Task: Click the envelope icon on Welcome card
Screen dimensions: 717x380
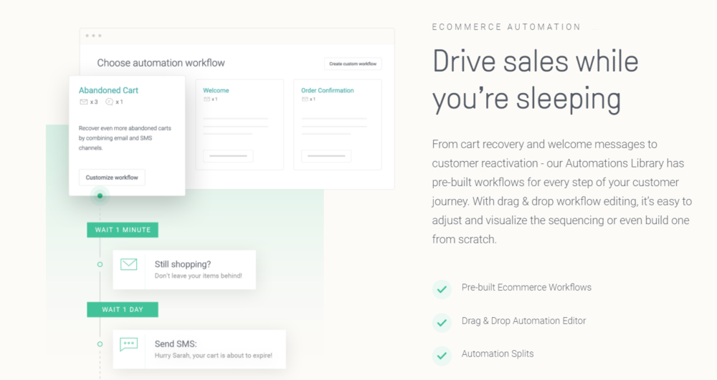Action: tap(206, 99)
